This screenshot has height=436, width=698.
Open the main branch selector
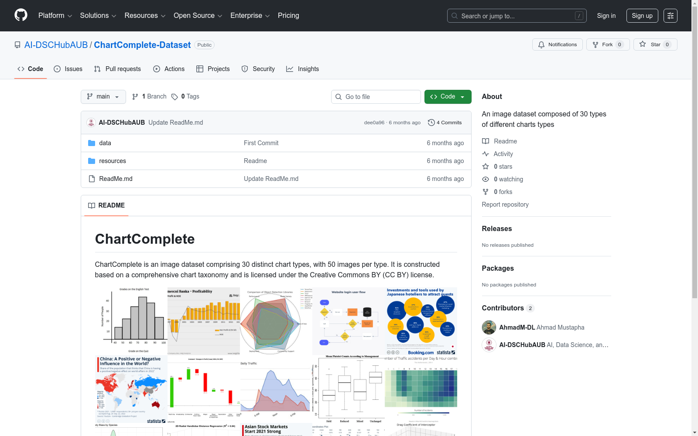pos(103,97)
